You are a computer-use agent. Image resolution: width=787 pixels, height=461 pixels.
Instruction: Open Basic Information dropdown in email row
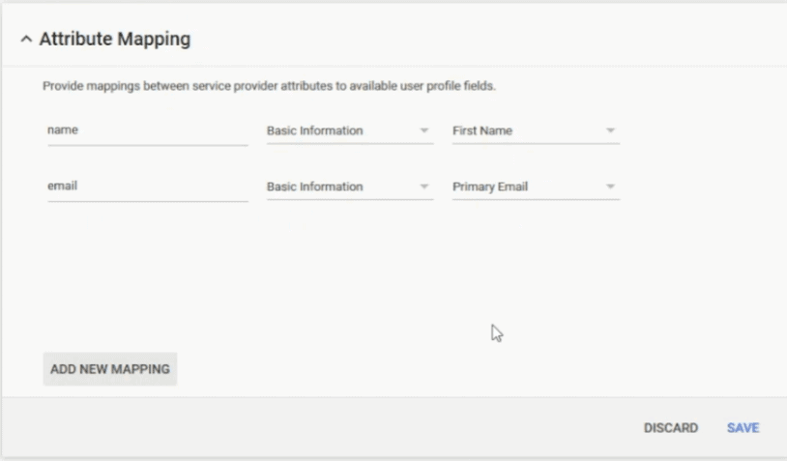[350, 187]
